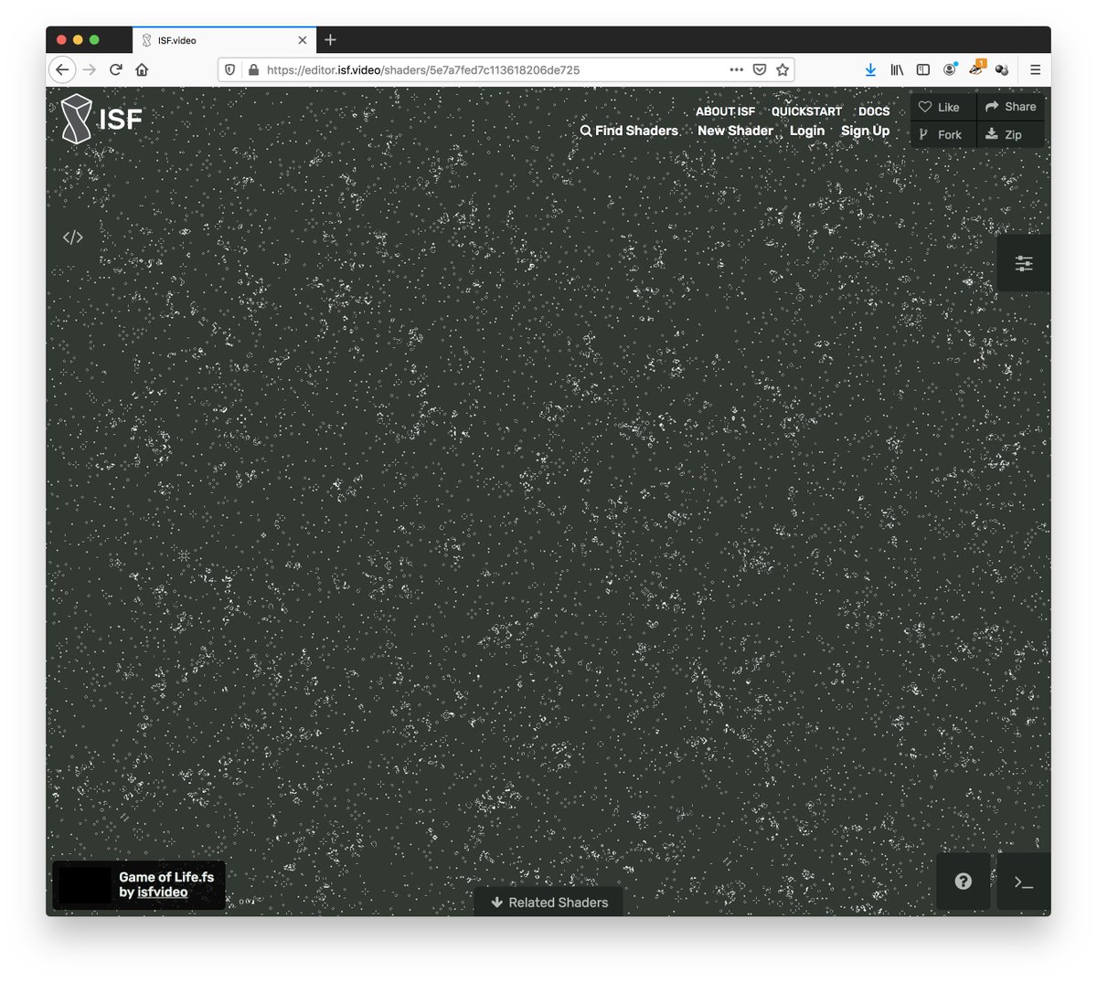Open Find Shaders search
Image resolution: width=1097 pixels, height=982 pixels.
click(629, 131)
